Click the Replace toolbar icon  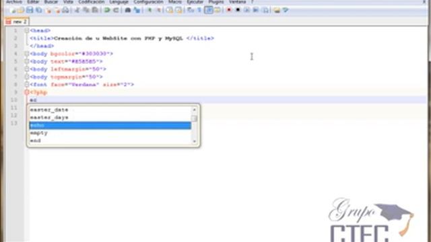click(x=137, y=11)
